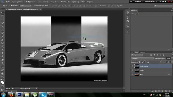Stop recording with the red square button
The height and width of the screenshot is (97, 173).
[x=172, y=2]
